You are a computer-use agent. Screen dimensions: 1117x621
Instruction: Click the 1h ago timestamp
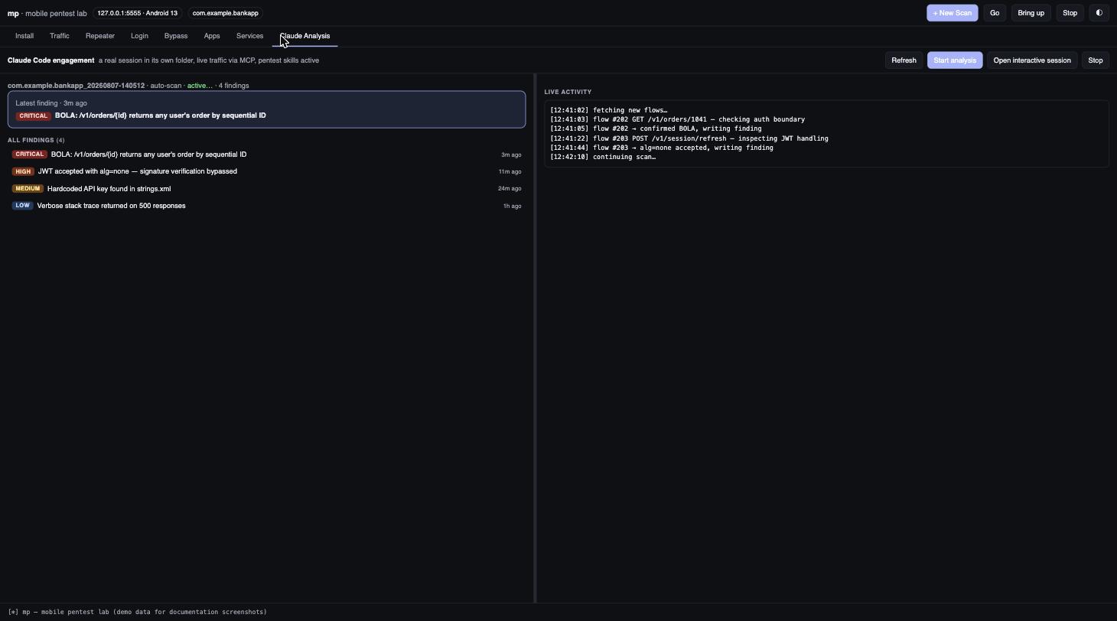click(x=512, y=206)
